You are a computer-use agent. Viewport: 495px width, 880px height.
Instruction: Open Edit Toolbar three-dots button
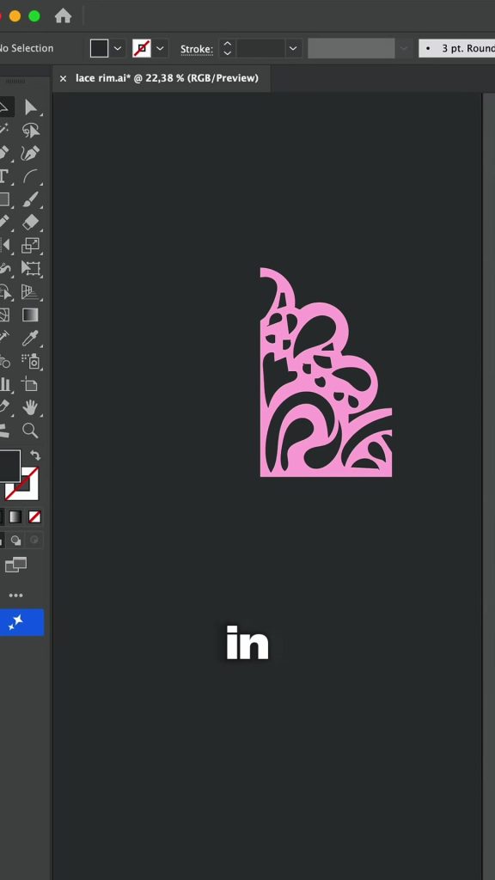15,596
